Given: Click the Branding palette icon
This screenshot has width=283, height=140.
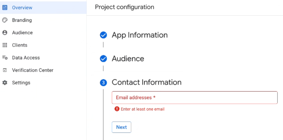Looking at the screenshot, I should coord(5,20).
